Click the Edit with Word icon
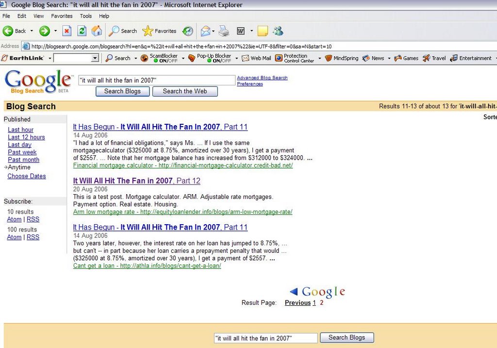497x348 pixels. tap(241, 31)
